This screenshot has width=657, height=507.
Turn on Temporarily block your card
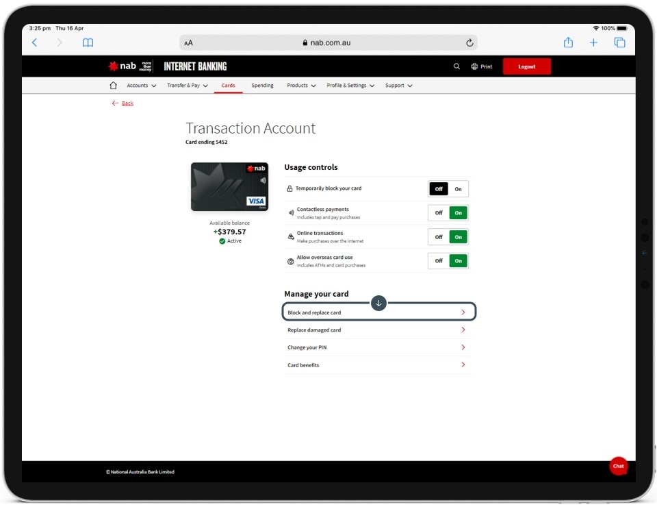tap(458, 189)
